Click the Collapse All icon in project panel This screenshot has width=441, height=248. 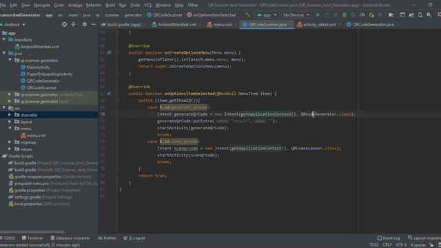tap(74, 25)
